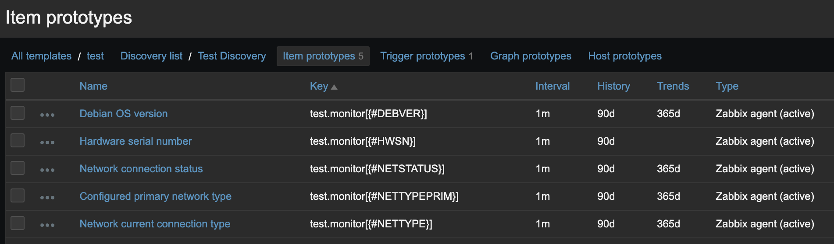Viewport: 834px width, 244px height.
Task: Toggle the select-all checkbox in table header
Action: coord(18,85)
